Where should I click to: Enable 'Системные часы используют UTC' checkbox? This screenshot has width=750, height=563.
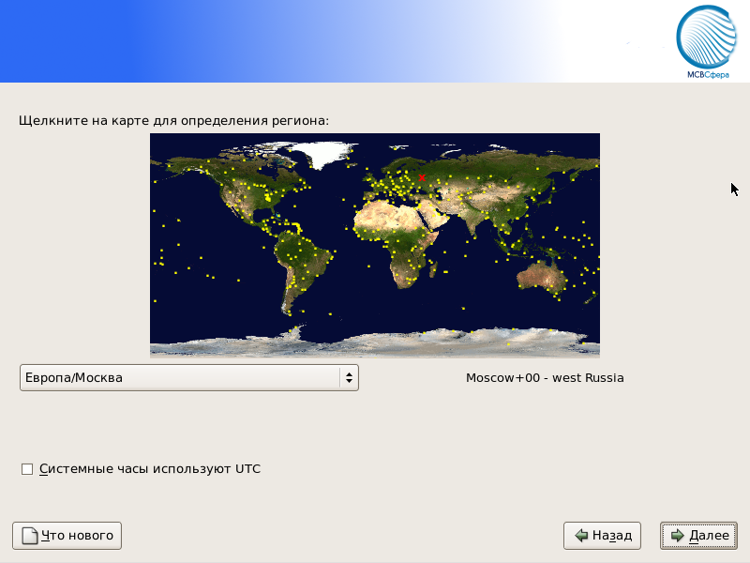click(27, 469)
